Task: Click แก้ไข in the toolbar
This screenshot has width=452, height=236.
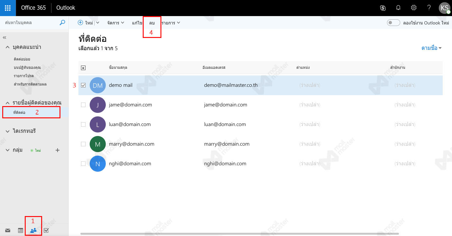Action: pos(137,23)
